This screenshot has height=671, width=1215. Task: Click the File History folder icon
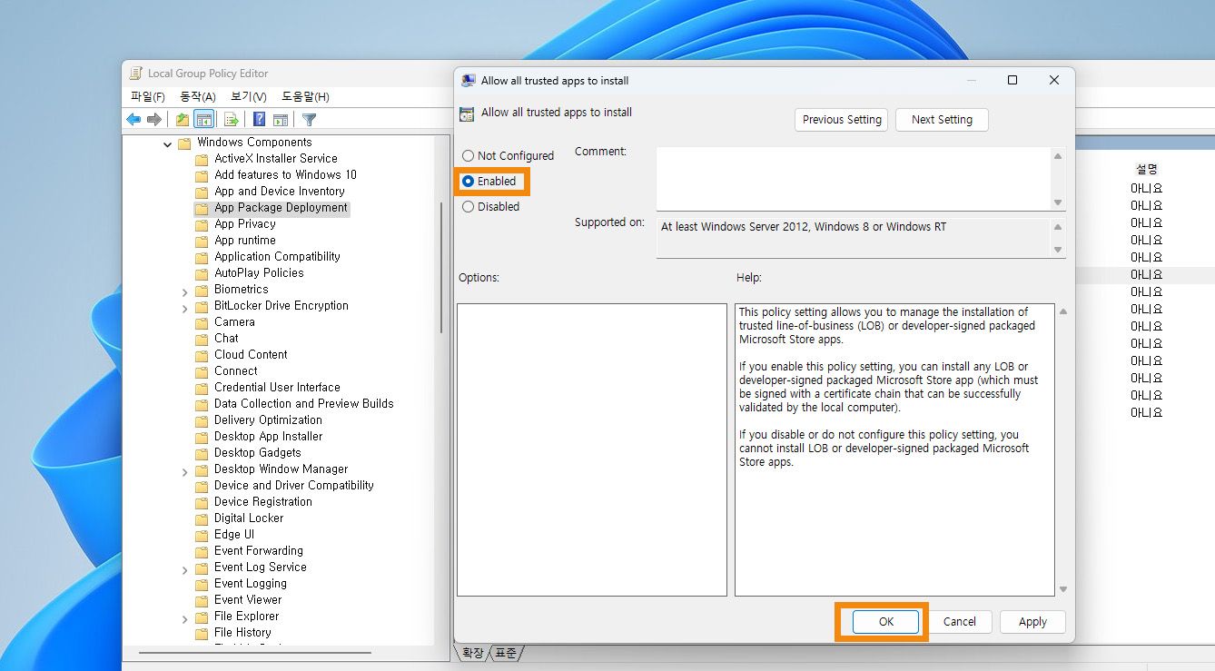click(202, 633)
